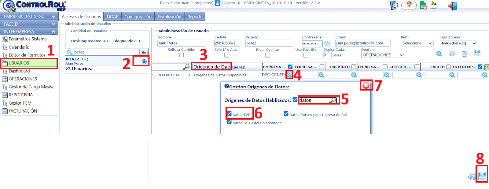Click the jperez link in grid header
489x189 pixels.
point(238,67)
